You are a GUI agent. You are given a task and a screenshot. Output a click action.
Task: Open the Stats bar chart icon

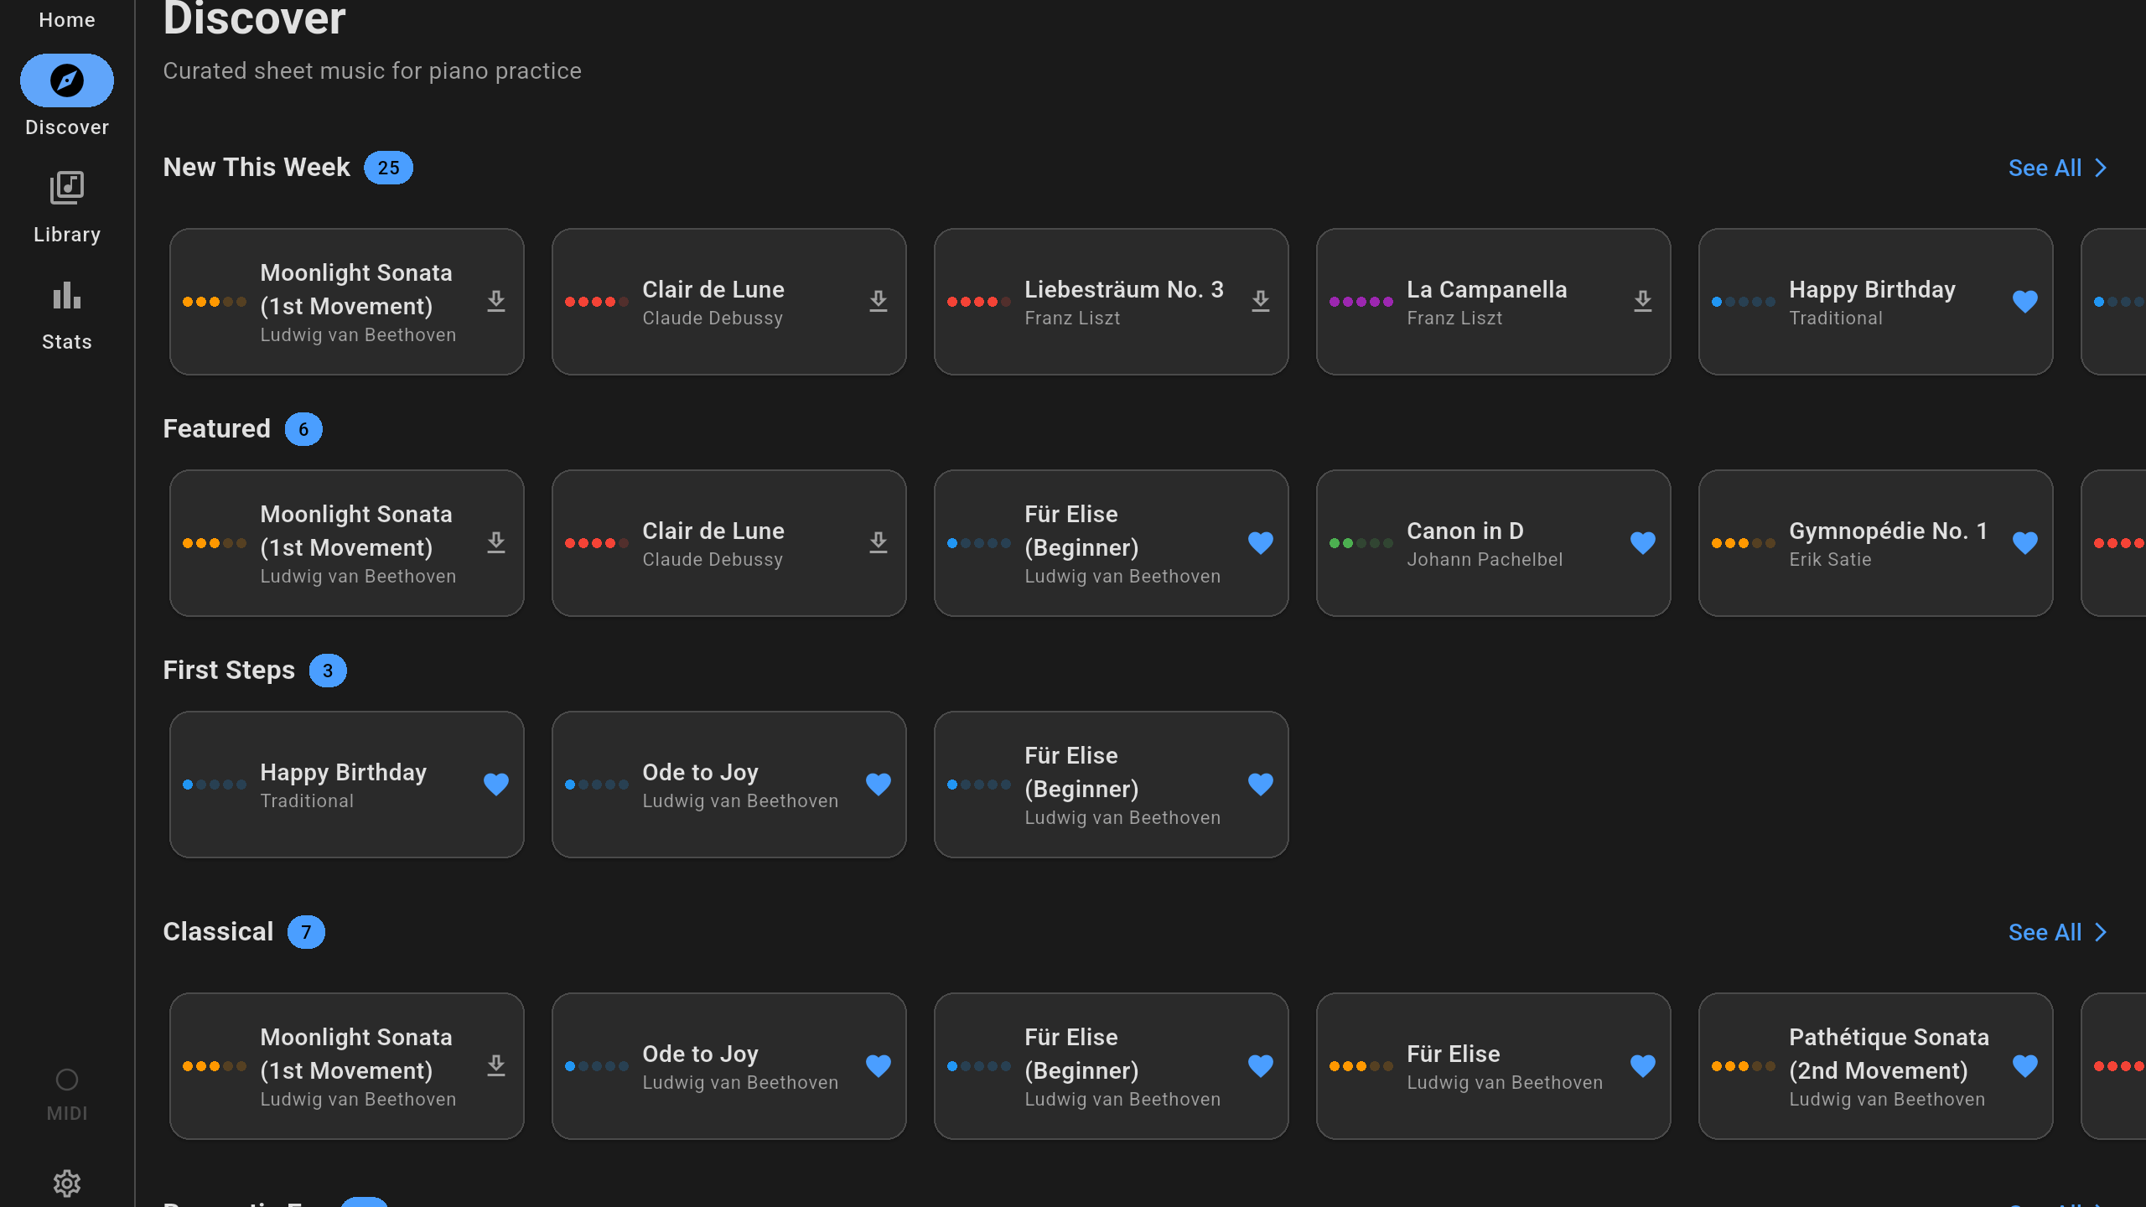click(67, 295)
